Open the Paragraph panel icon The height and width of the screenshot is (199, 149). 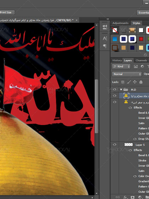coord(105,46)
